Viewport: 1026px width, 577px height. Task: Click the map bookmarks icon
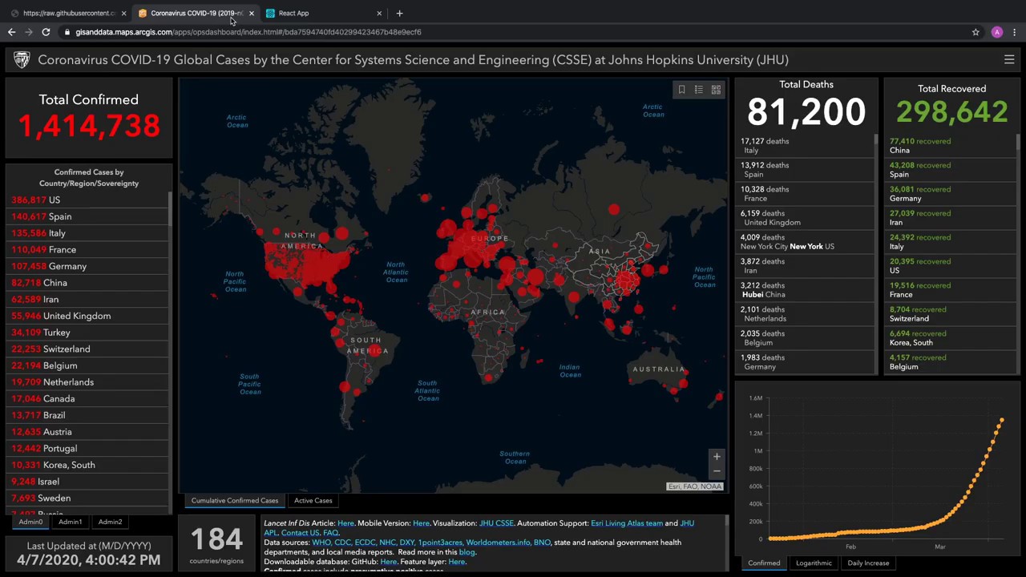681,90
